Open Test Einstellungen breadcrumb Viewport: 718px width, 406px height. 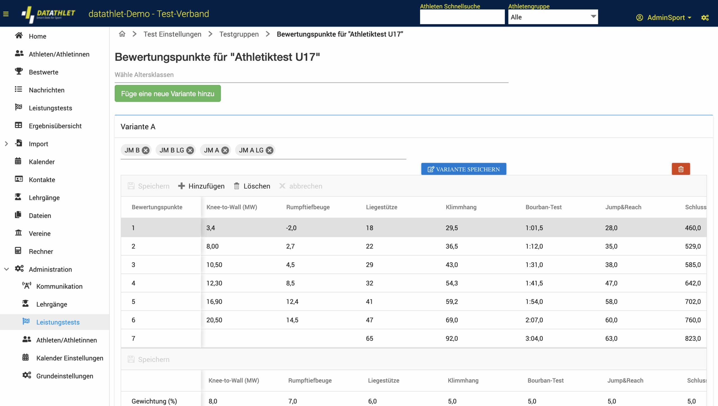172,34
